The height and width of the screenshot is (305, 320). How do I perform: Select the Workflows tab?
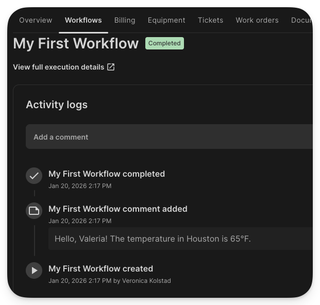click(83, 20)
